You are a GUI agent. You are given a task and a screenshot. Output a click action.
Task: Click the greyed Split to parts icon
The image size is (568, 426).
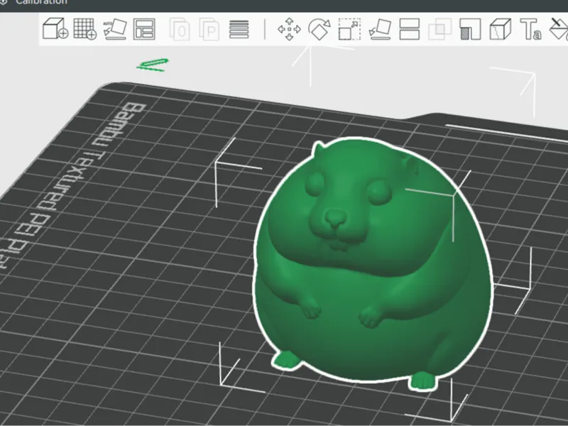coord(209,29)
